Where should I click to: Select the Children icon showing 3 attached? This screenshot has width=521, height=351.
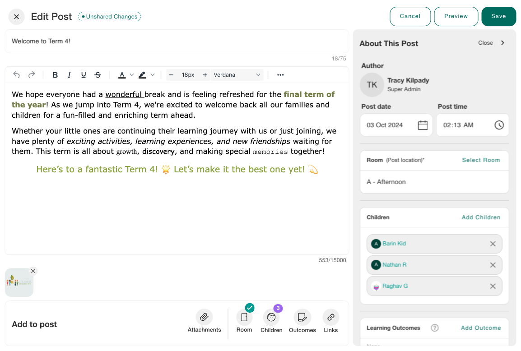(x=271, y=317)
